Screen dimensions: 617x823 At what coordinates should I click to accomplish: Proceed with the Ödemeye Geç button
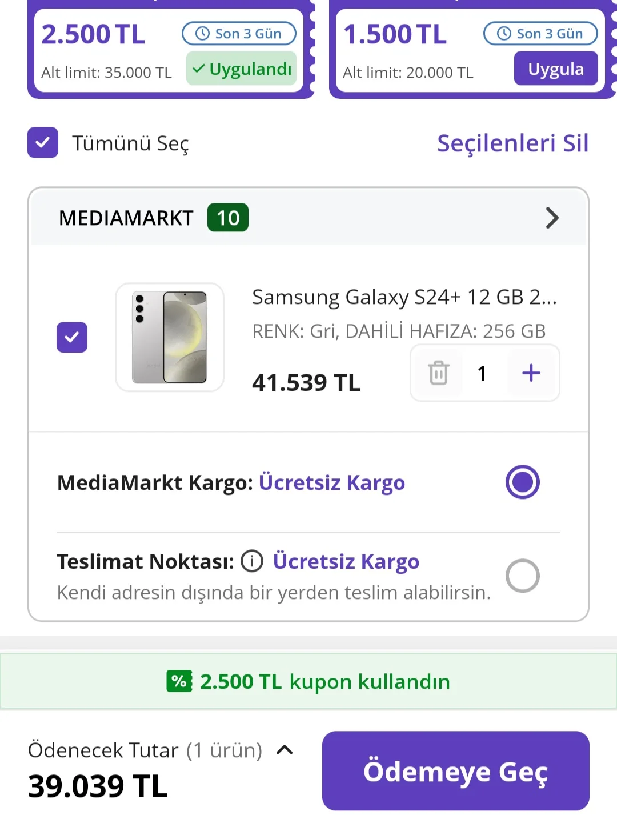(455, 771)
